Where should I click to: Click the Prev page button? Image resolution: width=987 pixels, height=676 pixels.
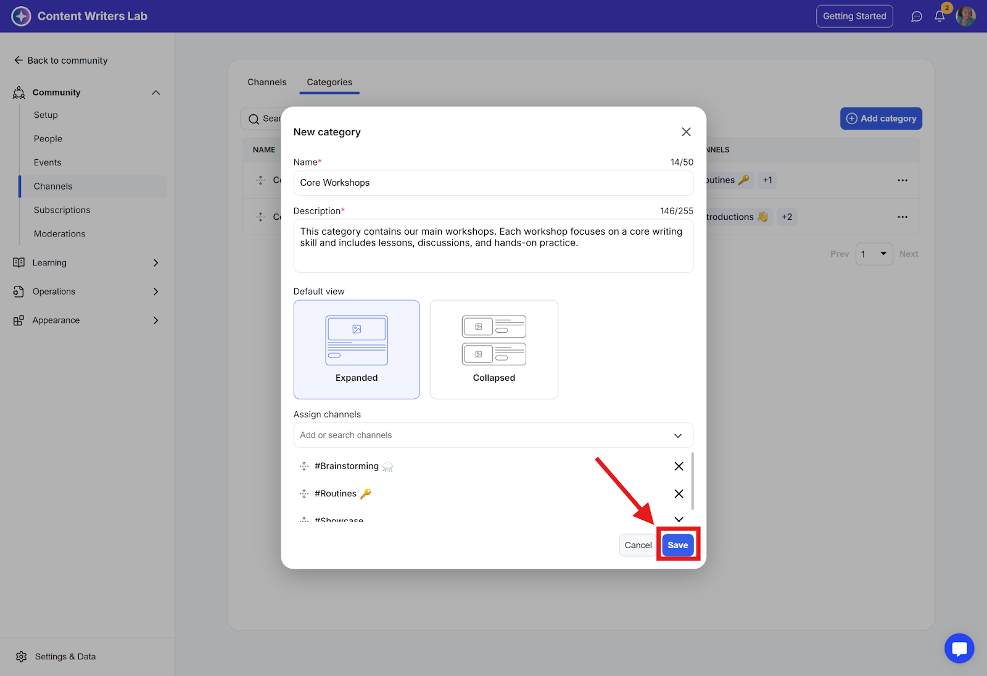(x=840, y=254)
